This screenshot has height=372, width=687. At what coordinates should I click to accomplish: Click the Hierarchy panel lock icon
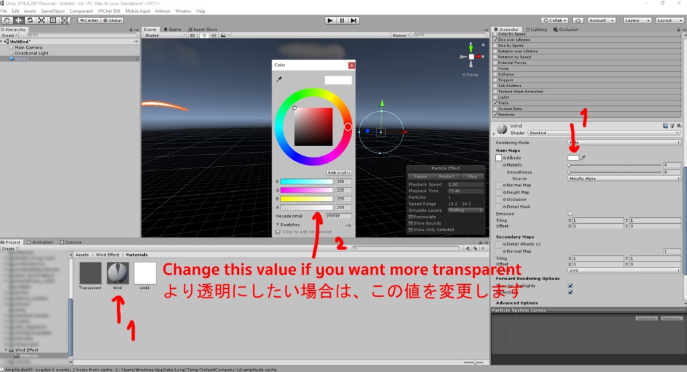(131, 29)
